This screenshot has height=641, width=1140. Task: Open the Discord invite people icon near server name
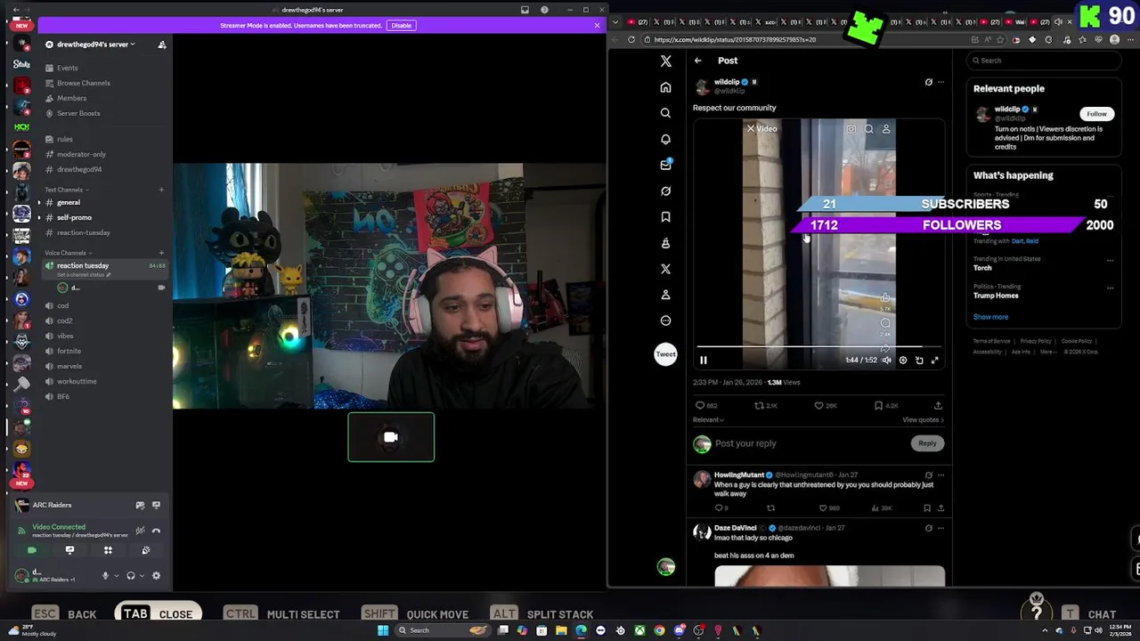161,44
